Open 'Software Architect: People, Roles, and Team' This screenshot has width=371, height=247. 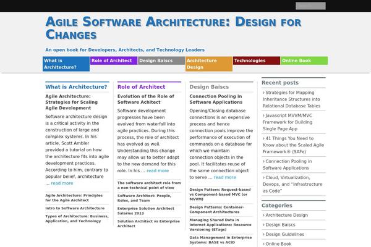click(x=144, y=198)
